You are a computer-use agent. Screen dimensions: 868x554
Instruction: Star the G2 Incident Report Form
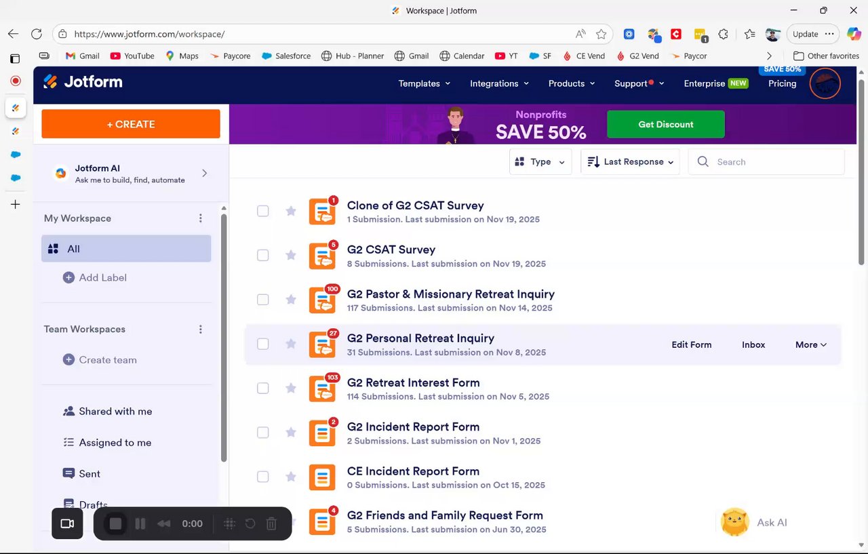point(291,433)
